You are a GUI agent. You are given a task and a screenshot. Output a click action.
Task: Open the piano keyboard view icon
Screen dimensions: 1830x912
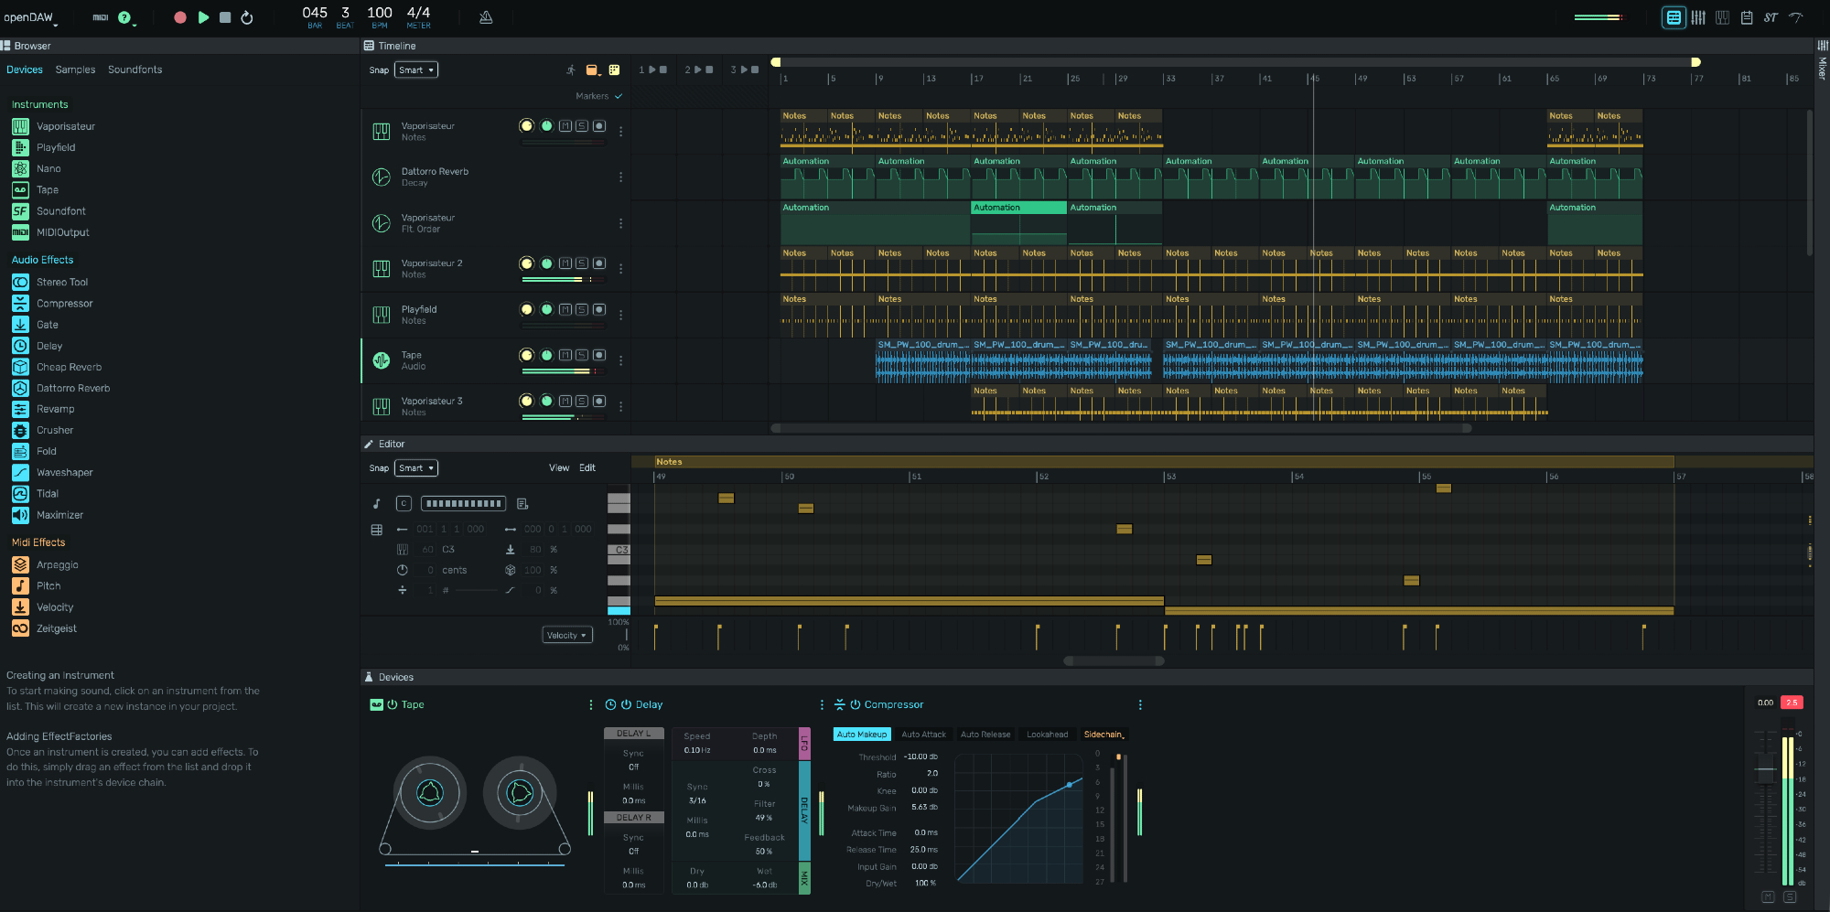pyautogui.click(x=1722, y=17)
